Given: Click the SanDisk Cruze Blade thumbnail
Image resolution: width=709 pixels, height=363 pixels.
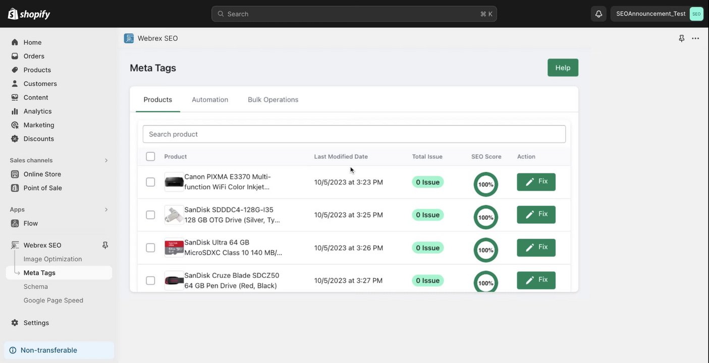Looking at the screenshot, I should 174,280.
